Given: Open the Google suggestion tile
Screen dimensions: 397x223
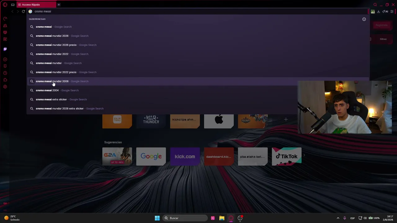Looking at the screenshot, I should 151,156.
